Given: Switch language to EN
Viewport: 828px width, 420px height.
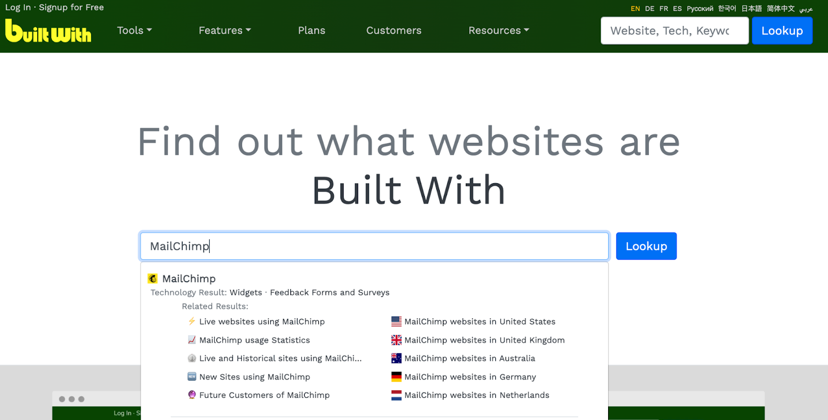Looking at the screenshot, I should 635,9.
